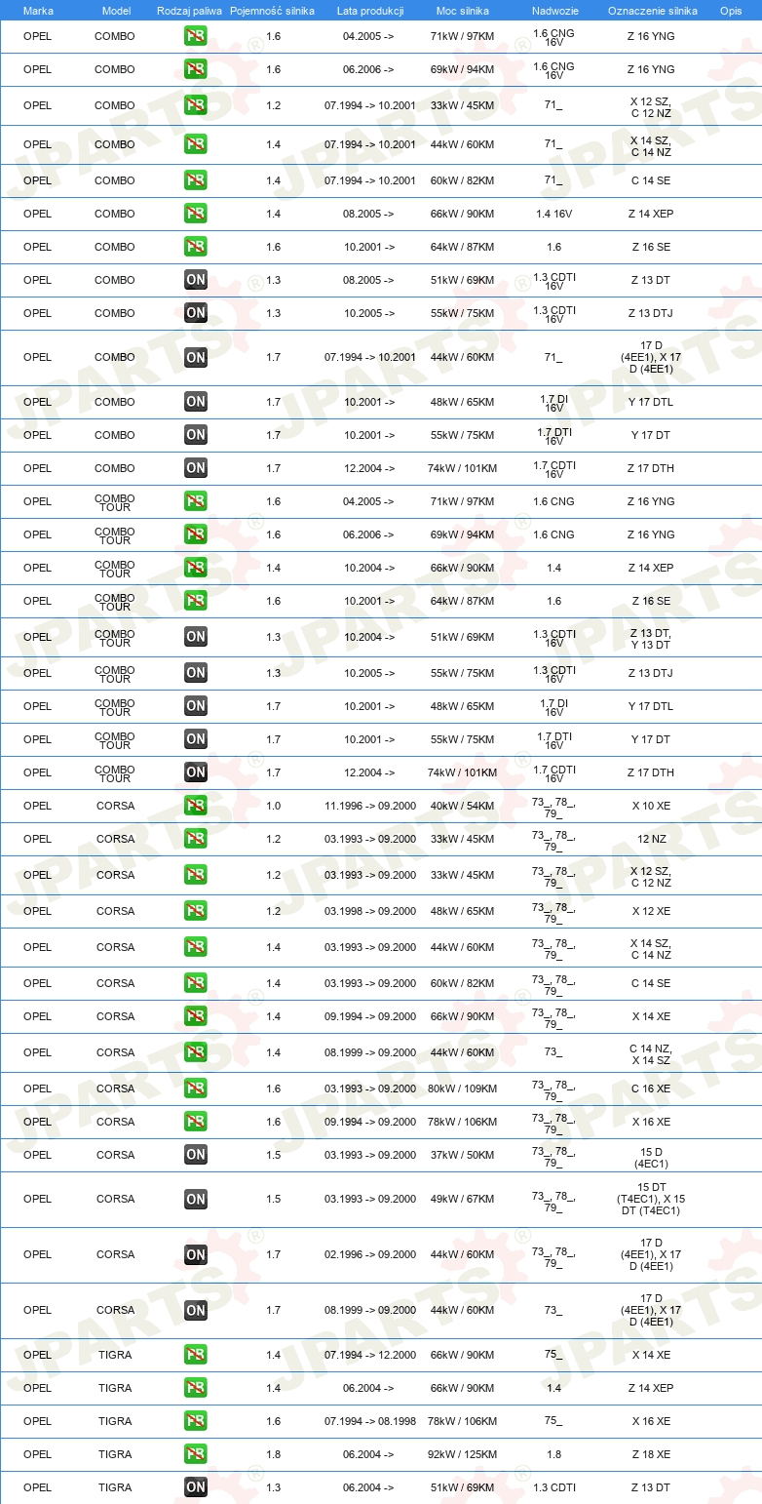
Task: Click the Rodzaj paliwa column header
Action: coord(190,10)
